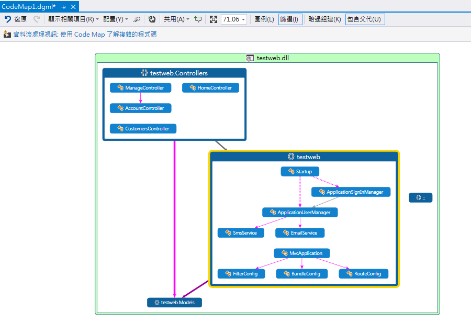Screen dimensions: 471x322
Task: Select the small collapsed namespace node labelled ::
Action: click(x=421, y=198)
